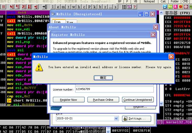Select the EFL 00000246 flags value
192x133 pixels.
(x=182, y=95)
